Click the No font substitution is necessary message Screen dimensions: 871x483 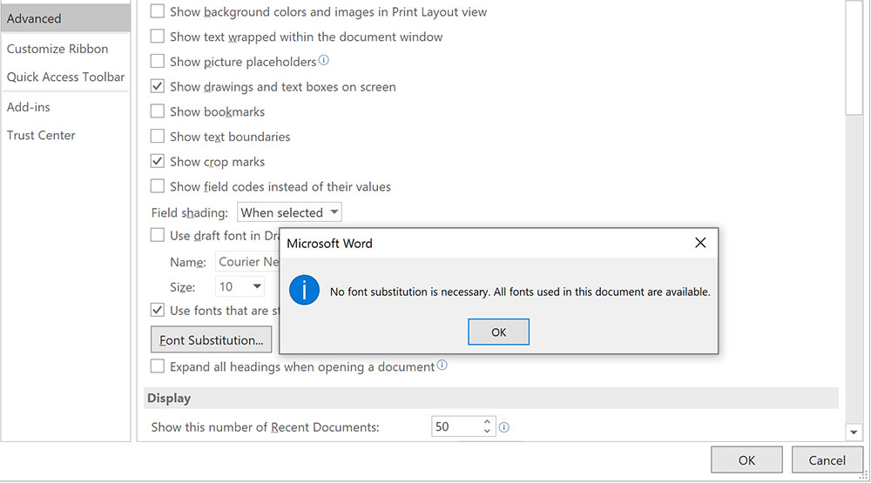[x=520, y=292]
